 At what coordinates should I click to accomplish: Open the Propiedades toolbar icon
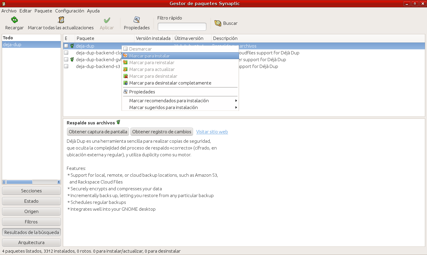(x=137, y=20)
